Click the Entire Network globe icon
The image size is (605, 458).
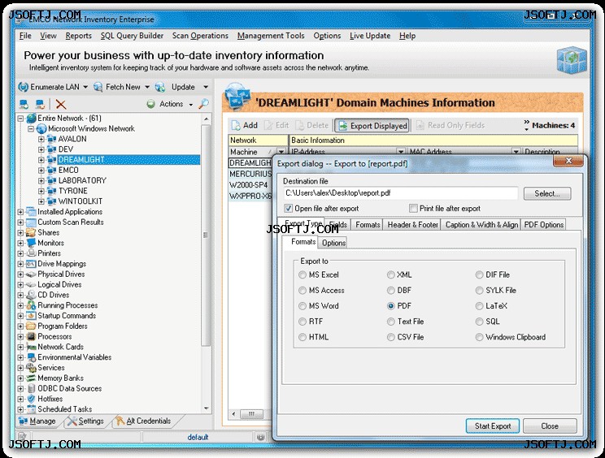pos(32,119)
